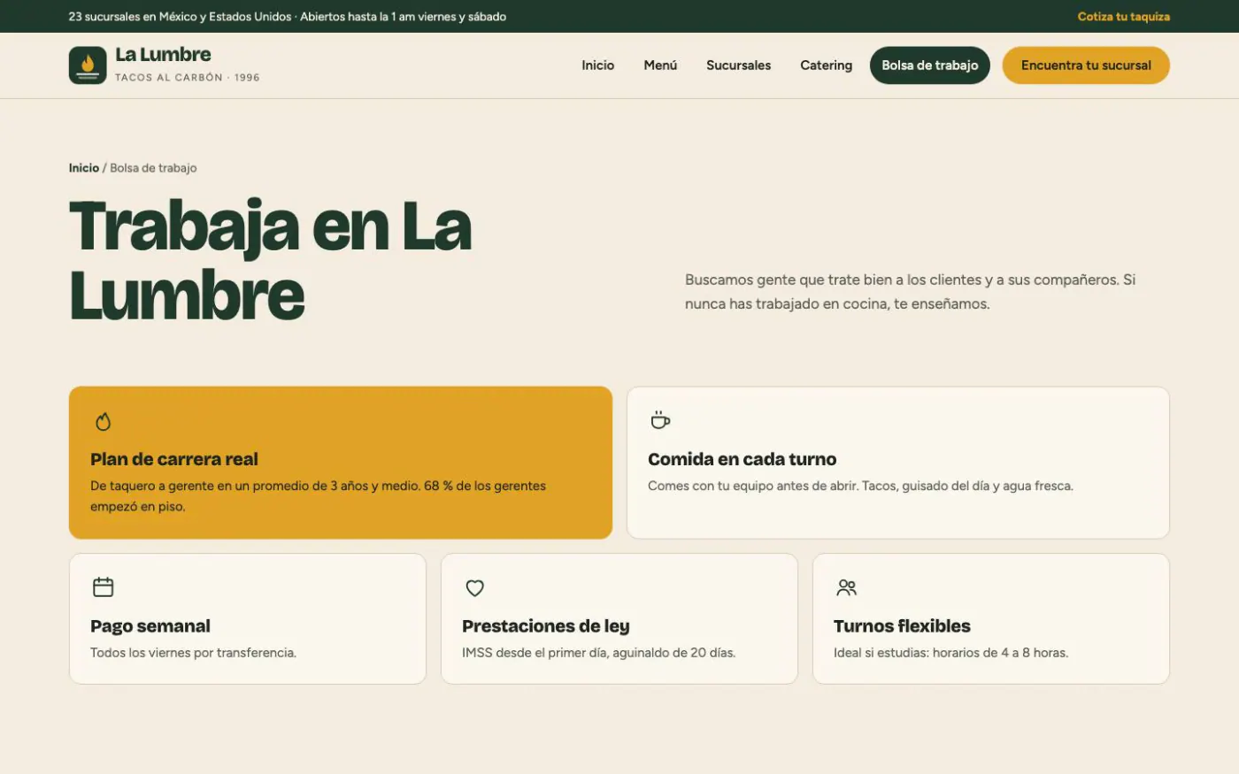This screenshot has width=1239, height=774.
Task: Click the Encuentra tu sucursal button
Action: click(x=1086, y=65)
